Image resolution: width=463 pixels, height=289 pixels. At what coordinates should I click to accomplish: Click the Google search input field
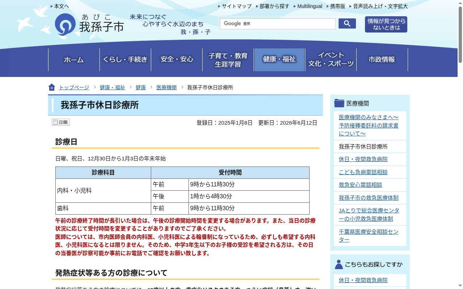click(278, 24)
